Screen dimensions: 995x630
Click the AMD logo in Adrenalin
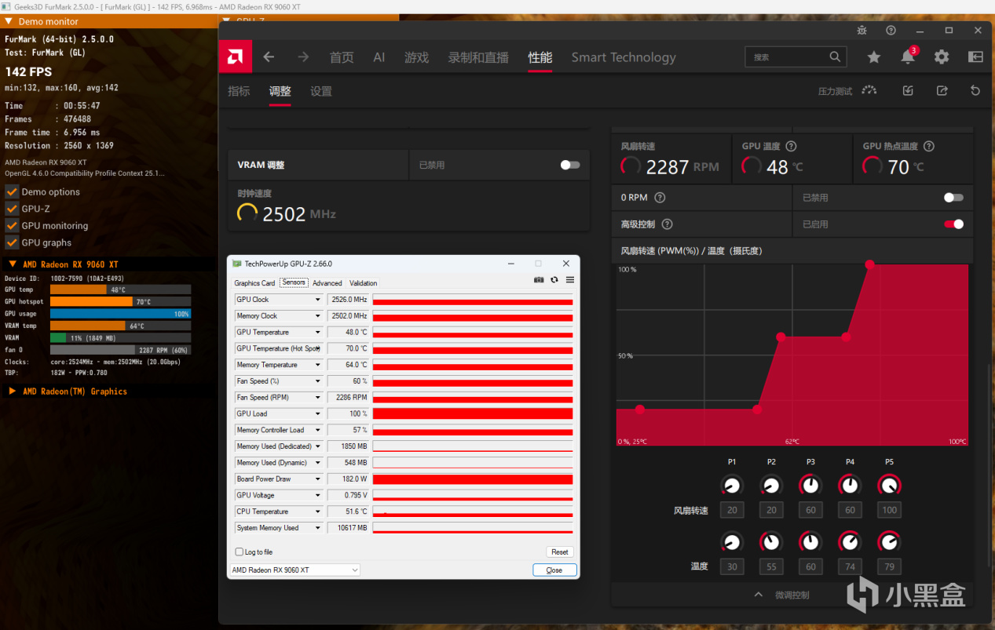(x=235, y=56)
